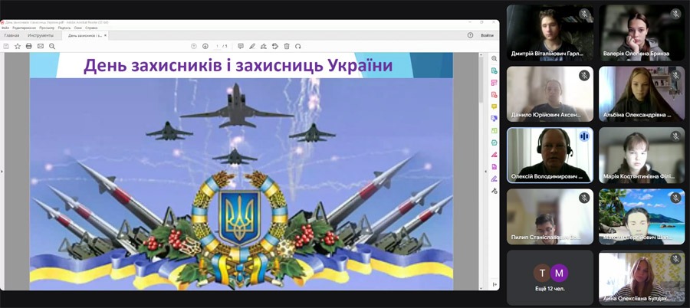Toggle mute icon on Альбіна Олександрівна tile
The height and width of the screenshot is (308, 690).
675,75
